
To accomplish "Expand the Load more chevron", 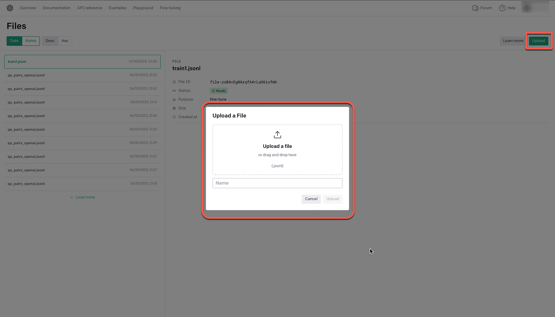I will coord(72,197).
